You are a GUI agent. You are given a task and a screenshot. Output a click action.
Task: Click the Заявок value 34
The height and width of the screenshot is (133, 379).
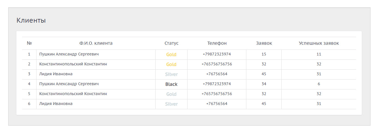[264, 84]
